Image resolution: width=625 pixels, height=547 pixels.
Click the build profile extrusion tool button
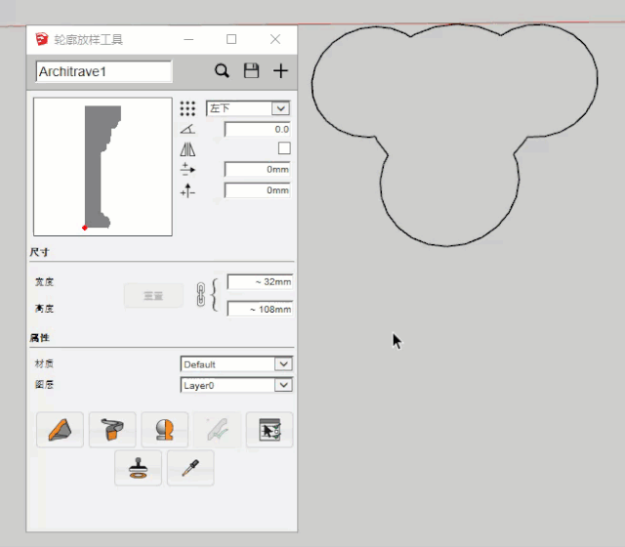click(x=60, y=430)
